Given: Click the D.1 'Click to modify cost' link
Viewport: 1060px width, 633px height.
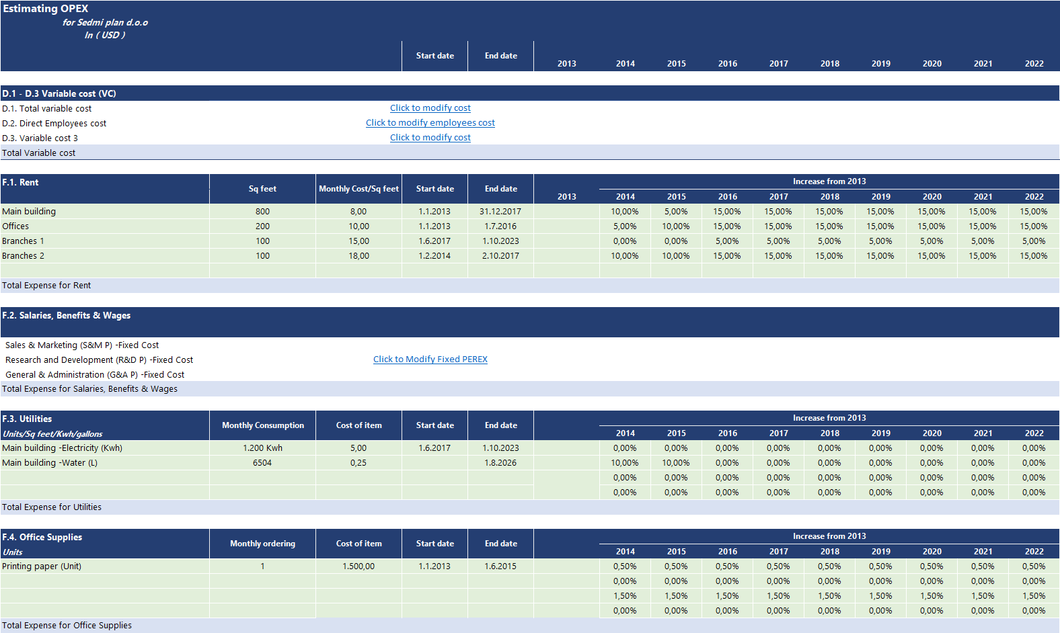Looking at the screenshot, I should [x=430, y=108].
